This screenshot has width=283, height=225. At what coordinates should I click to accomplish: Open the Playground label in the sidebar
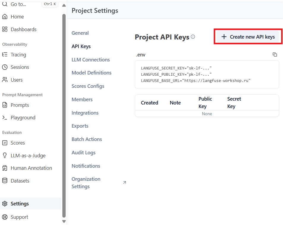[23, 118]
